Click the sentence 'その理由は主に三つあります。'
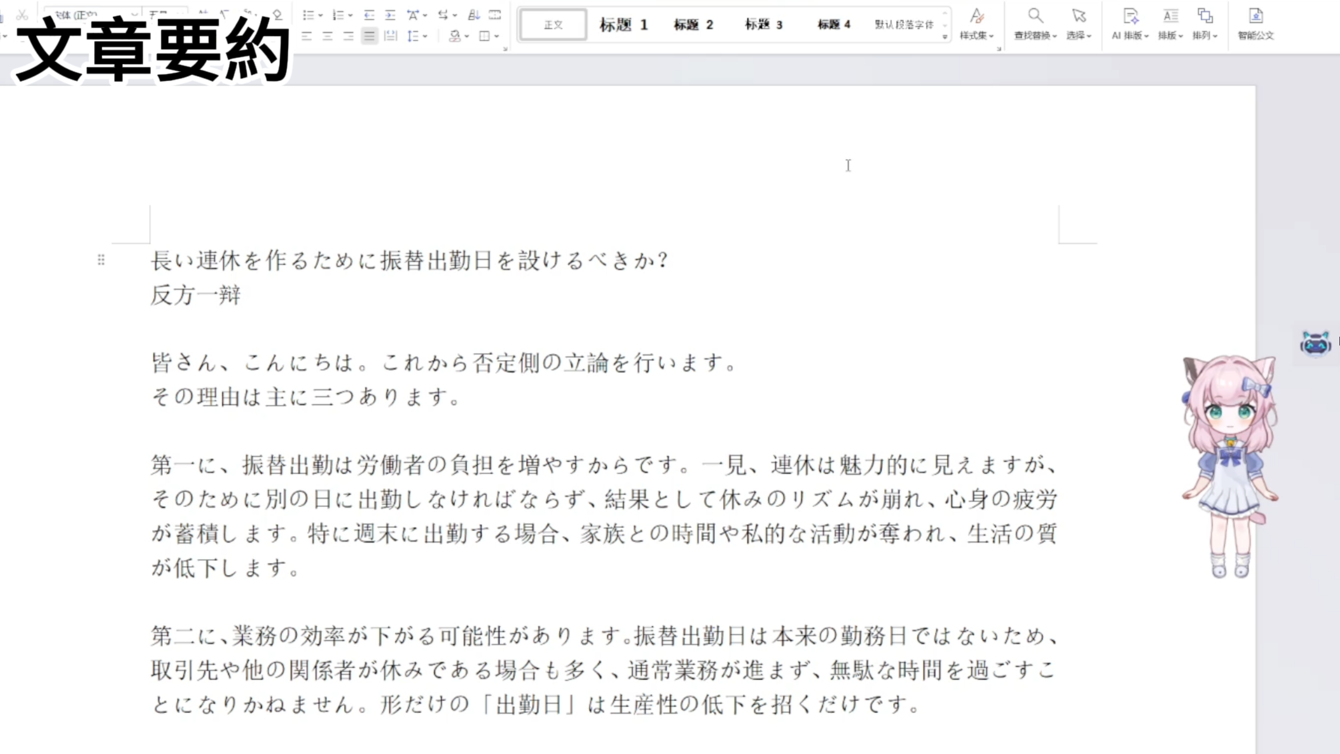This screenshot has width=1340, height=754. point(306,397)
